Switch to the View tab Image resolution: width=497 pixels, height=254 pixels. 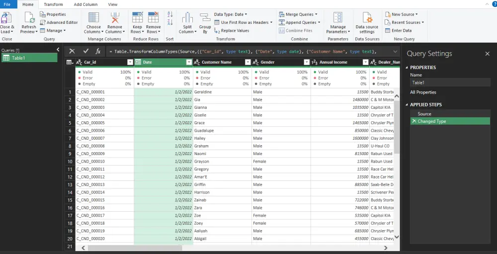click(x=112, y=4)
